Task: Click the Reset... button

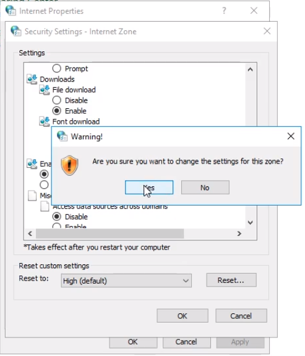Action: pyautogui.click(x=231, y=280)
